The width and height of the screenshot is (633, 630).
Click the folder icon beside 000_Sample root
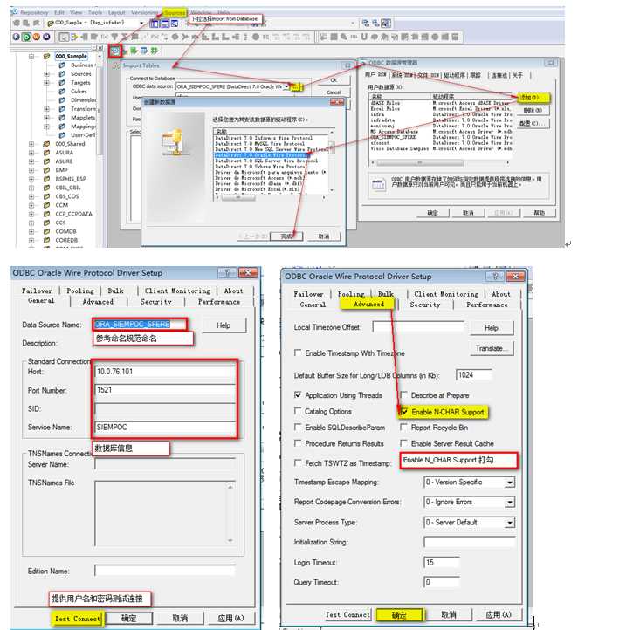tap(46, 57)
